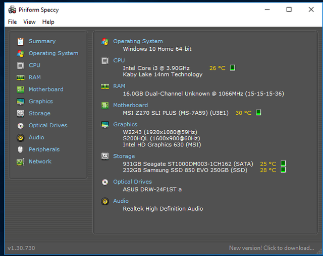This screenshot has width=323, height=256.
Task: Click the Windows flag icon in summary panel
Action: 105,41
